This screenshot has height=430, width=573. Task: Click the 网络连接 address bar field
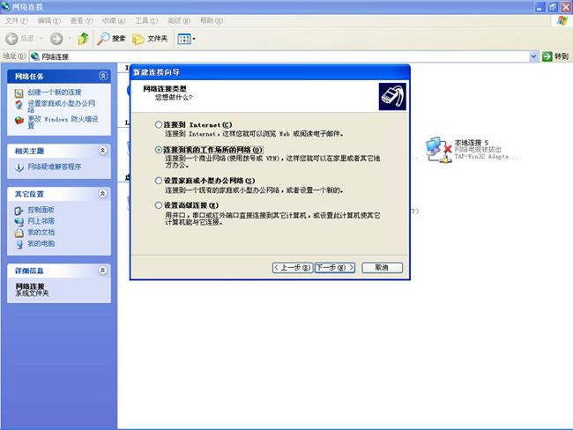[282, 56]
